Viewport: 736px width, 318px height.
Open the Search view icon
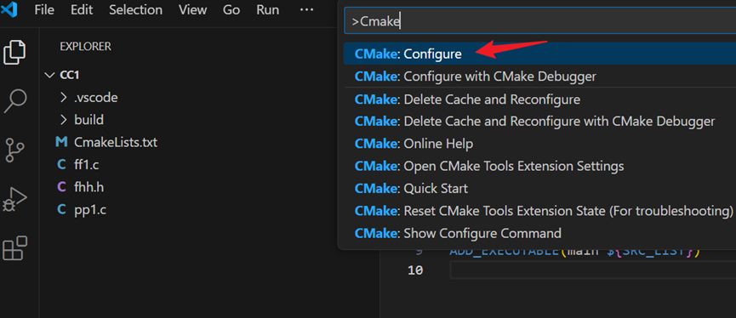tap(15, 100)
